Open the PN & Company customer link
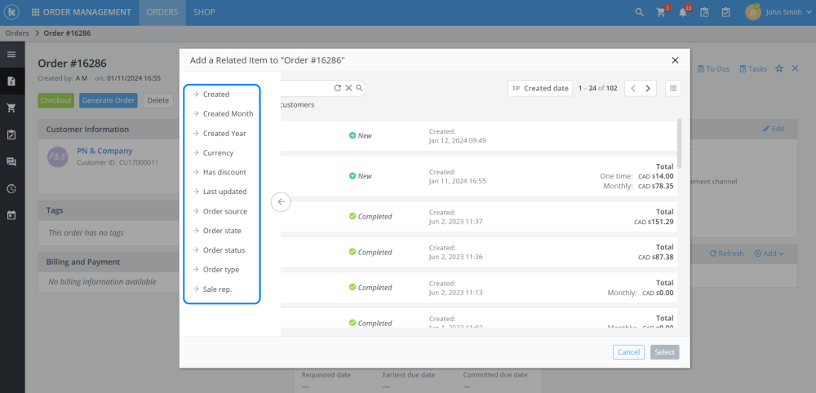The width and height of the screenshot is (816, 393). (104, 152)
